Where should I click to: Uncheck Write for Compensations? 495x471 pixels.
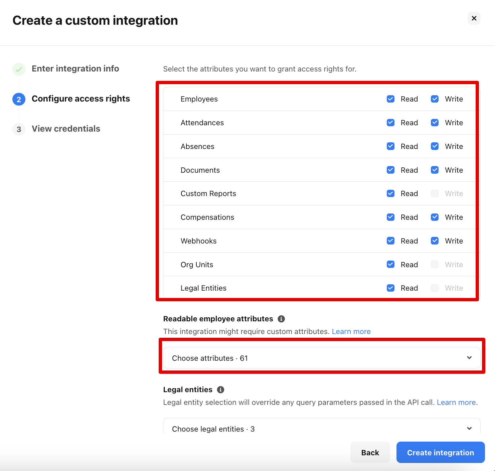click(435, 217)
